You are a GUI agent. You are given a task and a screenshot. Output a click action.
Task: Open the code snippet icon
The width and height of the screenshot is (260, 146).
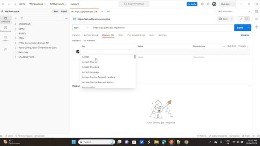[256, 19]
